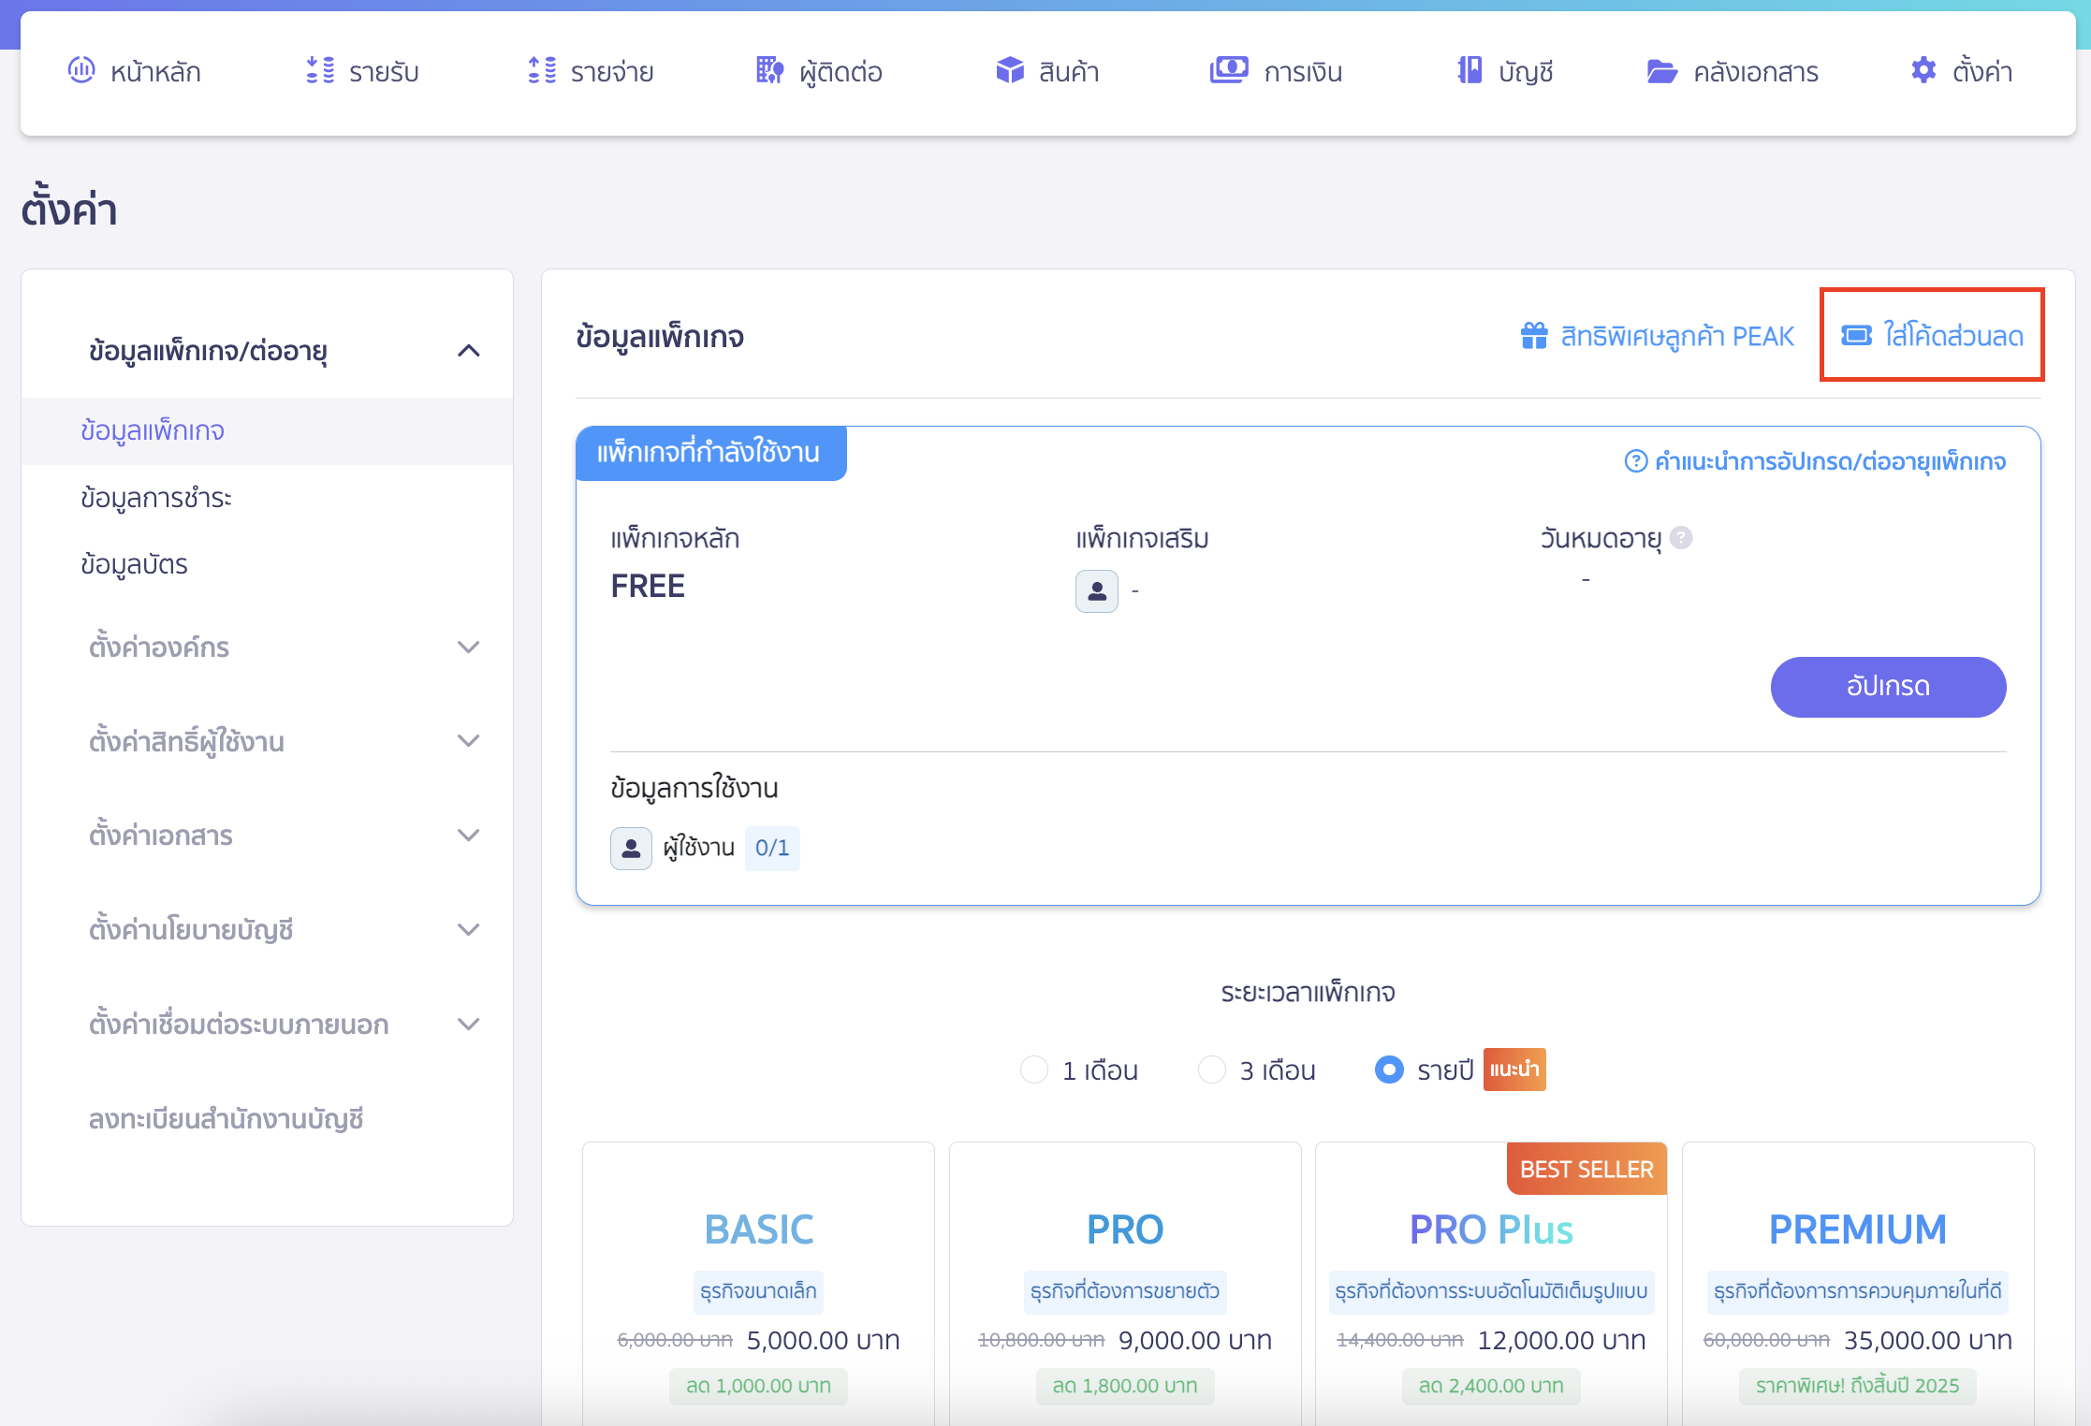Click the income (รายรับ) icon
Screen dimensions: 2091x1426
[x=320, y=70]
